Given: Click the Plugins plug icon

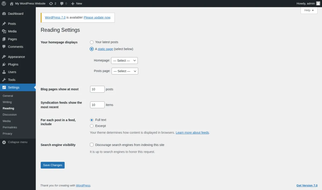Looking at the screenshot, I should coord(4,64).
